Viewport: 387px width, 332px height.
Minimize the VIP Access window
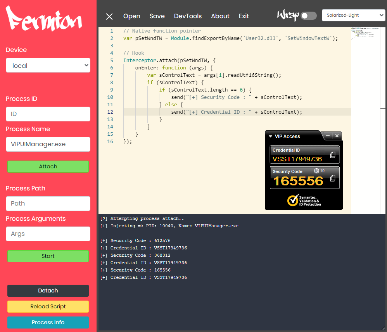tap(328, 136)
